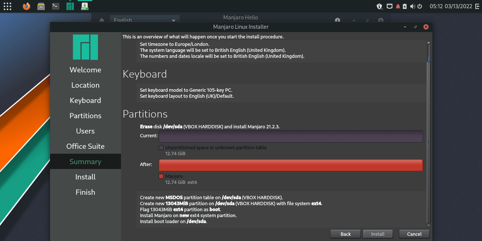
Task: Go to the Finish step
Action: click(85, 192)
